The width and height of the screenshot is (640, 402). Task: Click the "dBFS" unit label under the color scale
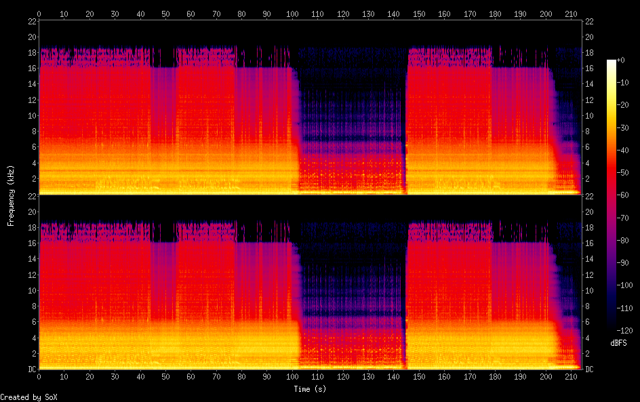[x=618, y=343]
